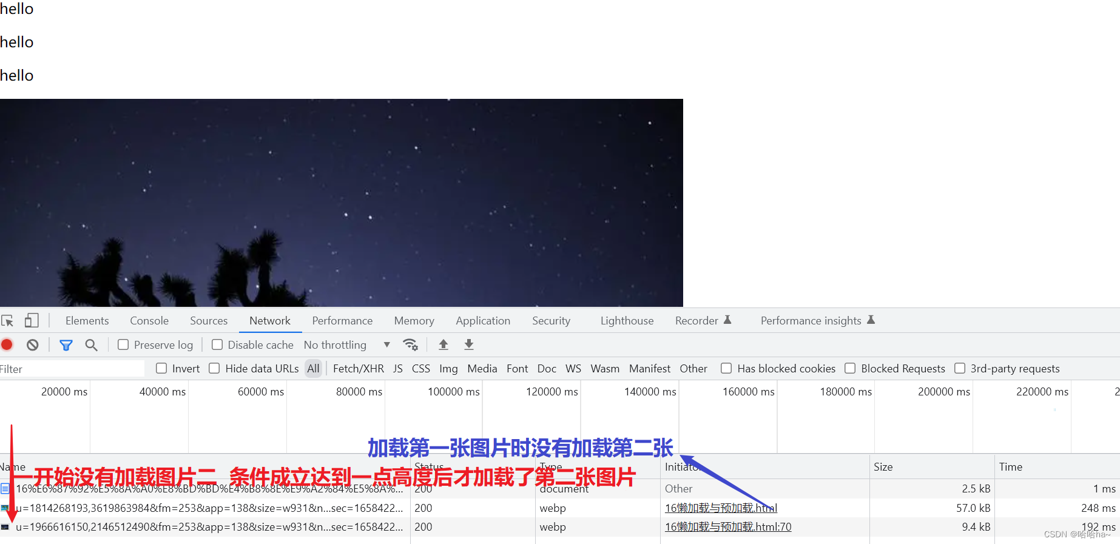Switch to the Sources tab

(209, 320)
